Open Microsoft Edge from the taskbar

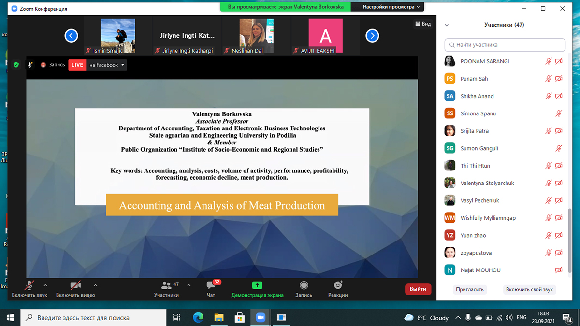coord(198,317)
